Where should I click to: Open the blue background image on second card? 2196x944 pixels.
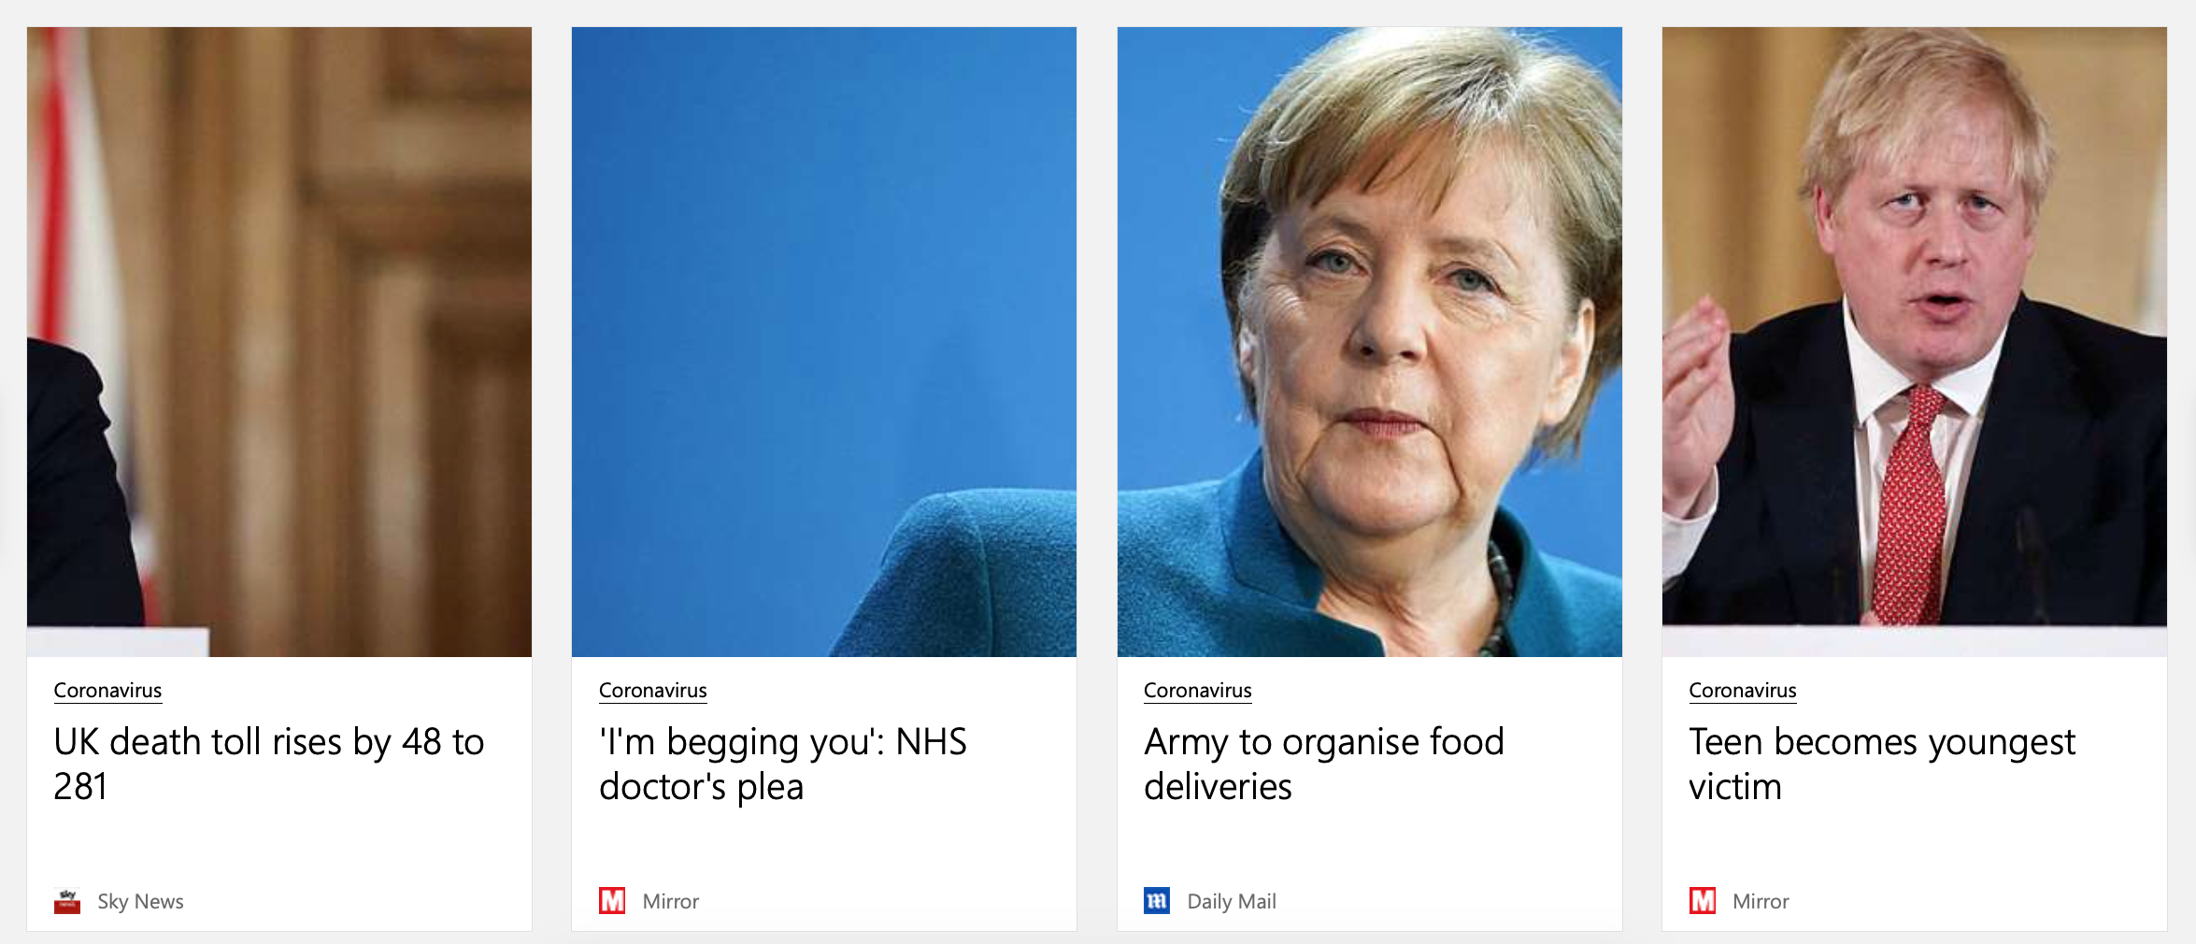pyautogui.click(x=824, y=342)
